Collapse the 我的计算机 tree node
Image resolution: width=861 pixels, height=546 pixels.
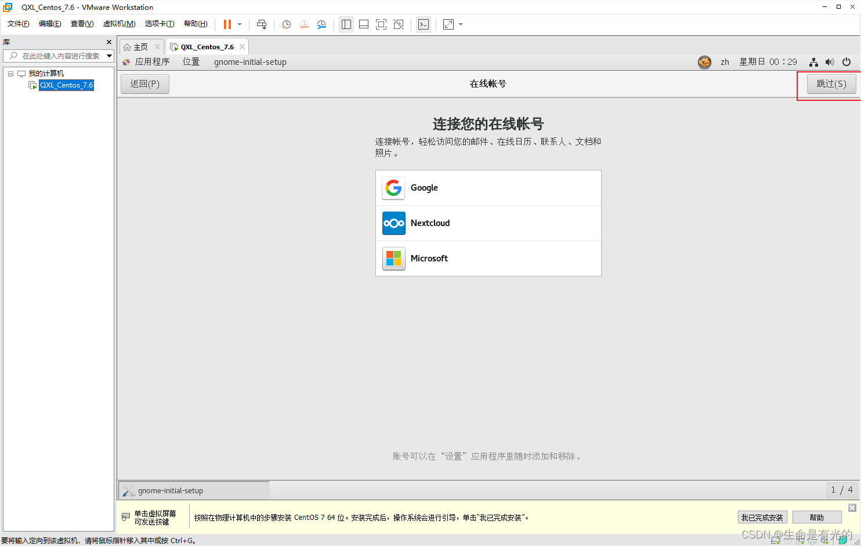click(x=10, y=74)
